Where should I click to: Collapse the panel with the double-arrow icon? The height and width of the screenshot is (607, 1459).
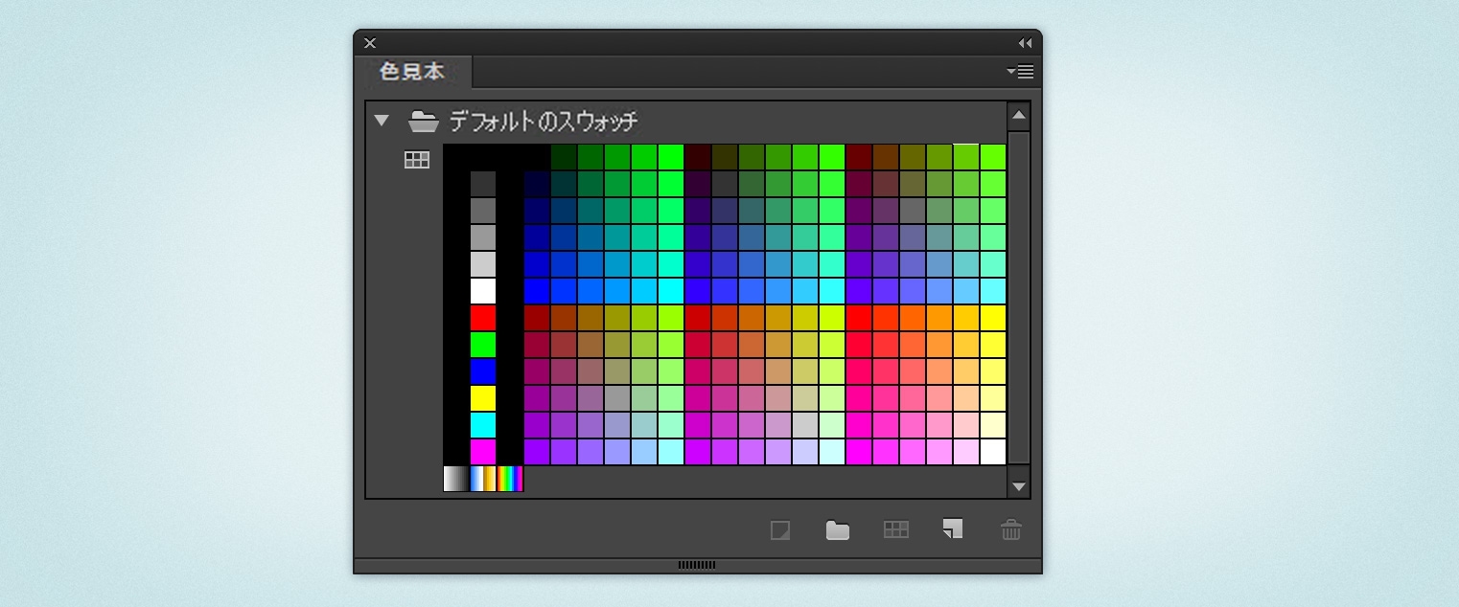[1024, 42]
